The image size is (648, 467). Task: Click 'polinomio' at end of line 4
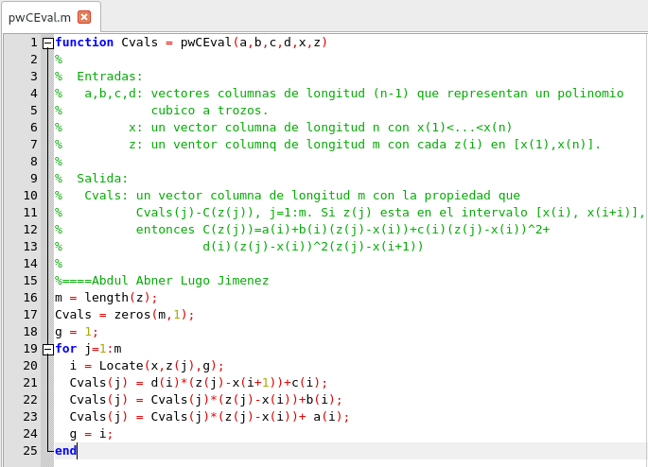point(590,94)
